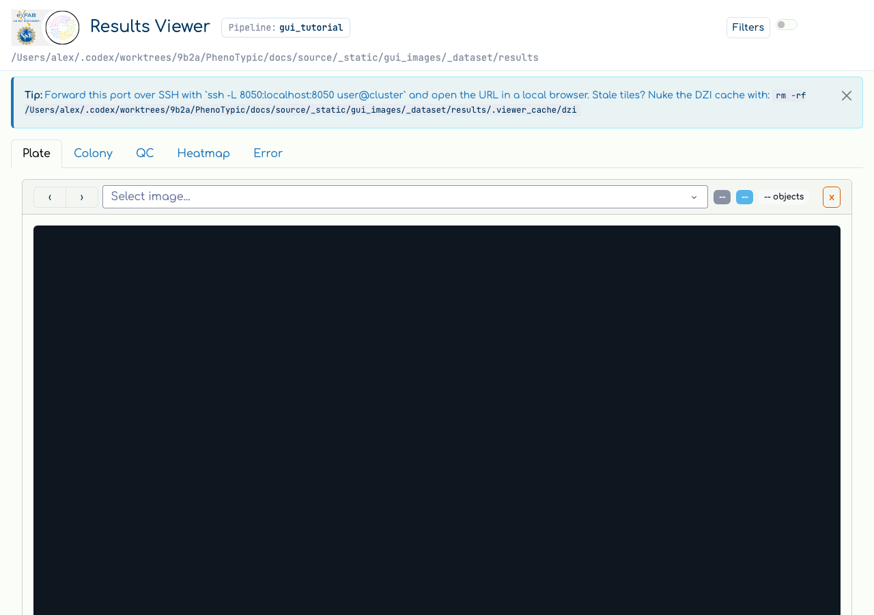Close the plate panel with orange x
Viewport: 874px width, 615px height.
pyautogui.click(x=831, y=197)
